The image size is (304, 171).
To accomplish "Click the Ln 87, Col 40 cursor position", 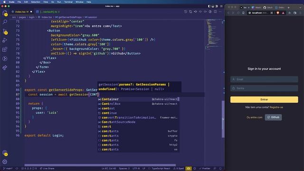I will click(109, 169).
